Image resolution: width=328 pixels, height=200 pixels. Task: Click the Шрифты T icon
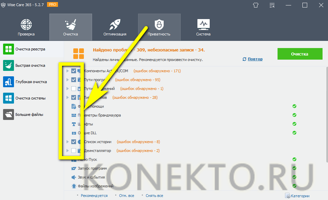click(74, 124)
